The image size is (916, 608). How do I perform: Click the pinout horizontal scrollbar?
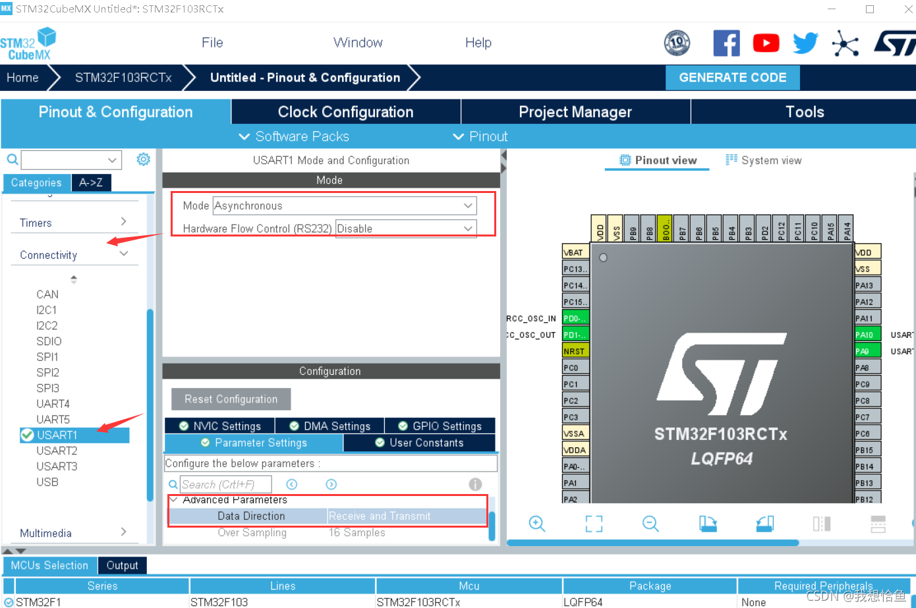coord(652,543)
